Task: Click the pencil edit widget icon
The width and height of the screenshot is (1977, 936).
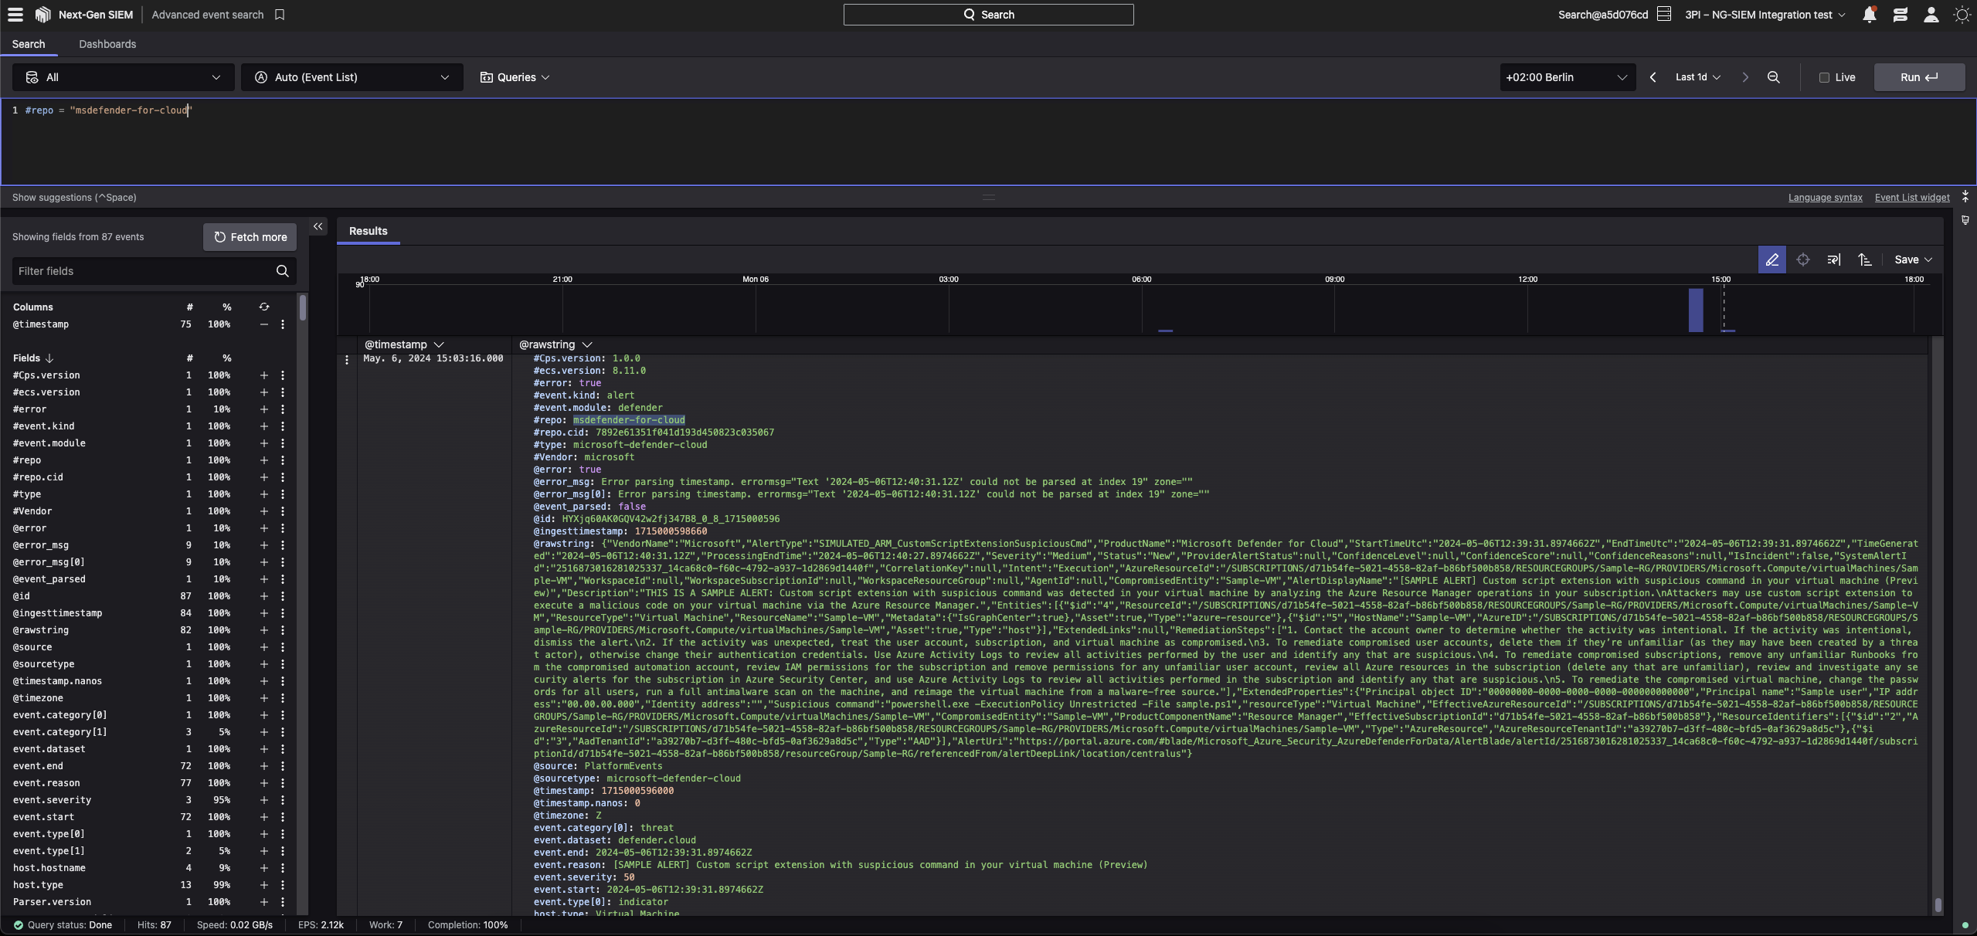Action: pyautogui.click(x=1771, y=260)
